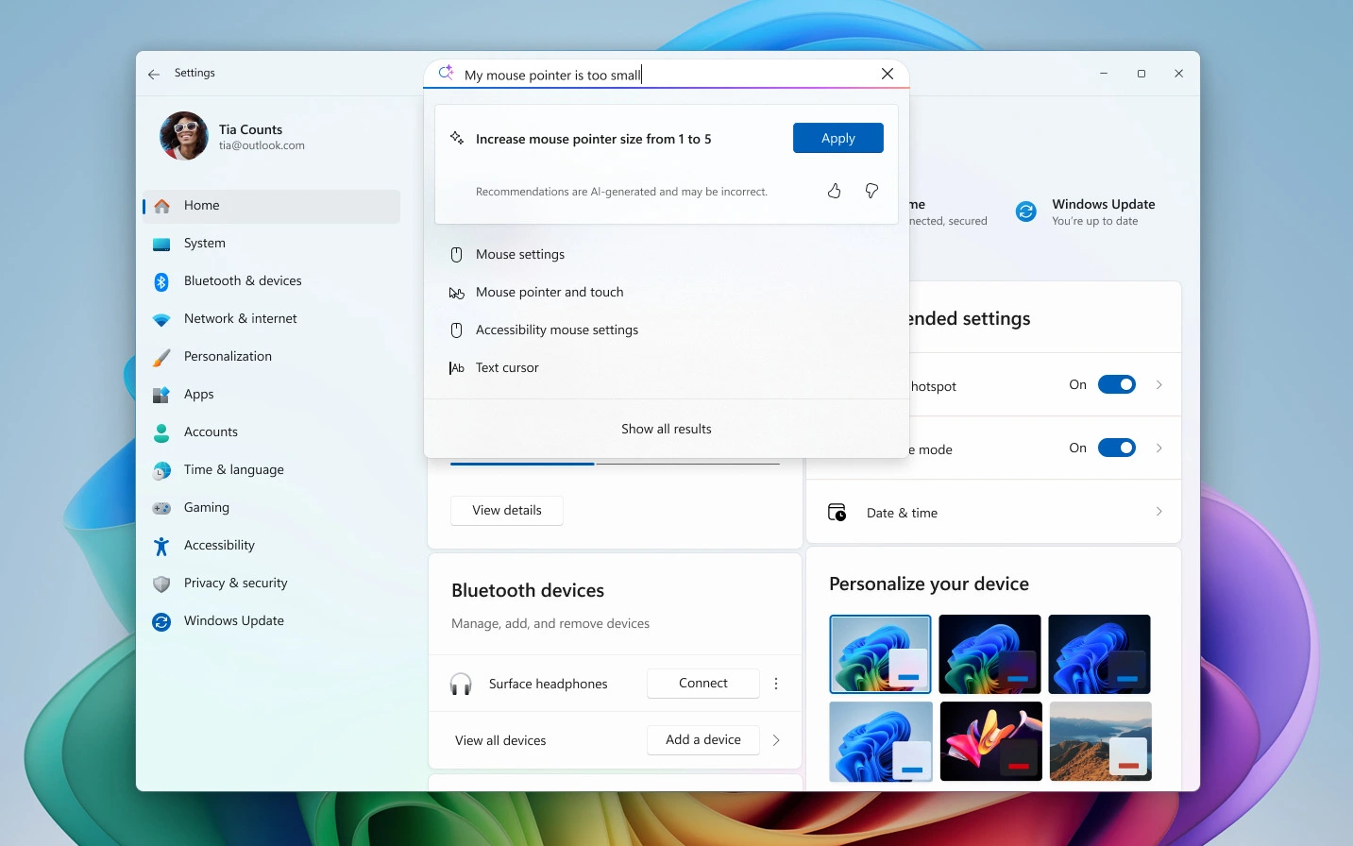This screenshot has width=1353, height=846.
Task: Click the Windows Update sync icon in header
Action: (1026, 211)
